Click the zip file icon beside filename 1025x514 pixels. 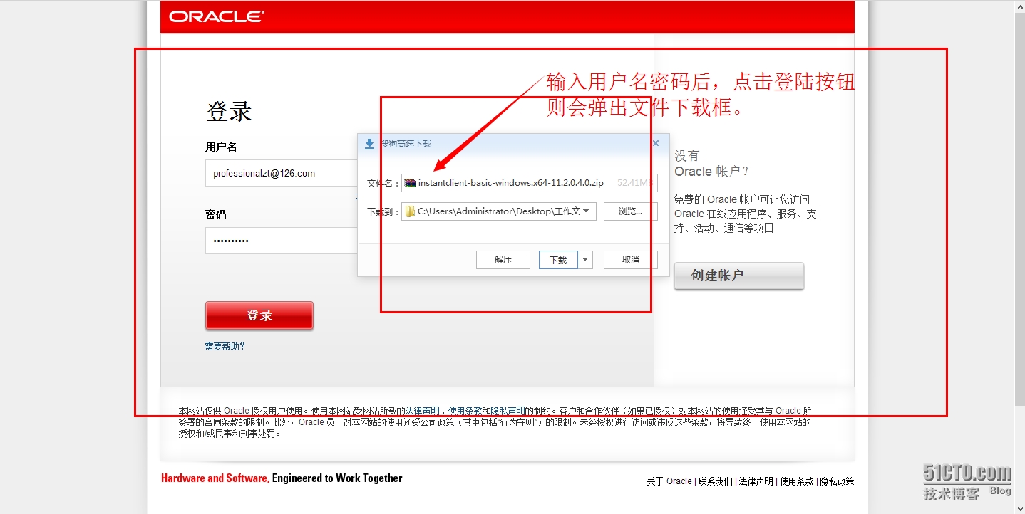coord(410,183)
